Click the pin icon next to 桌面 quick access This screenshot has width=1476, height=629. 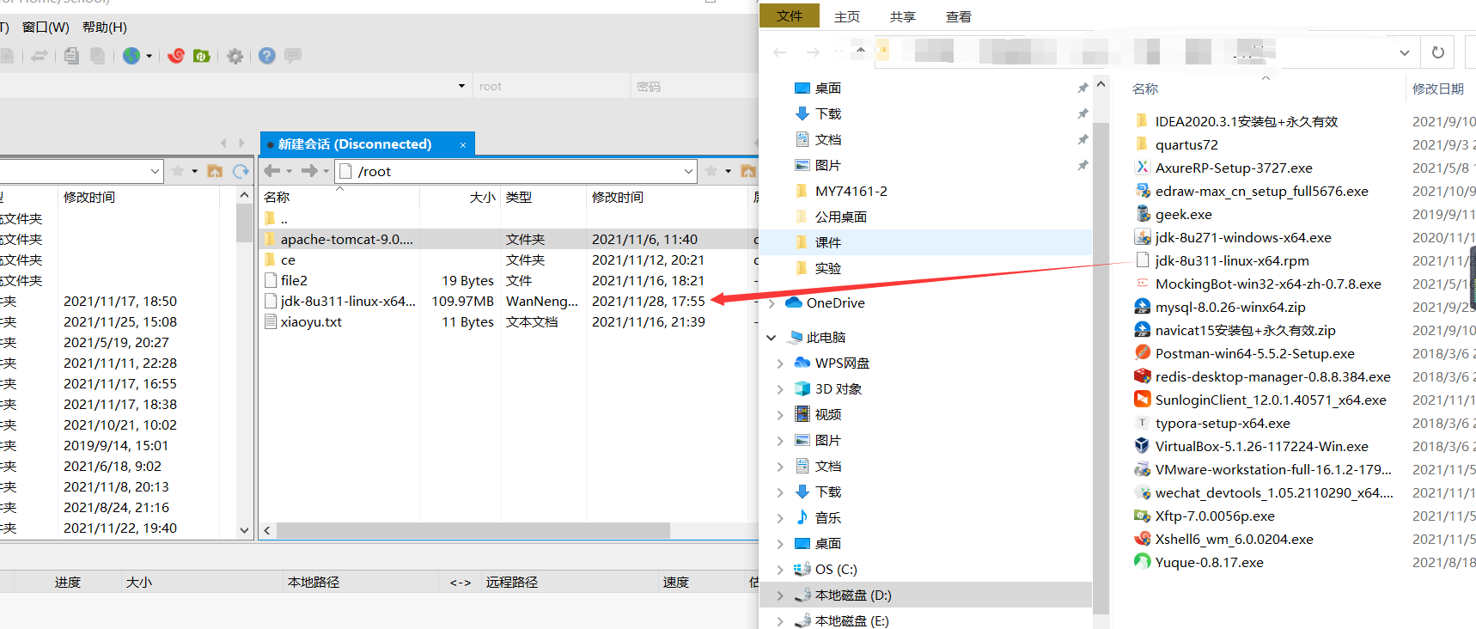click(1083, 88)
